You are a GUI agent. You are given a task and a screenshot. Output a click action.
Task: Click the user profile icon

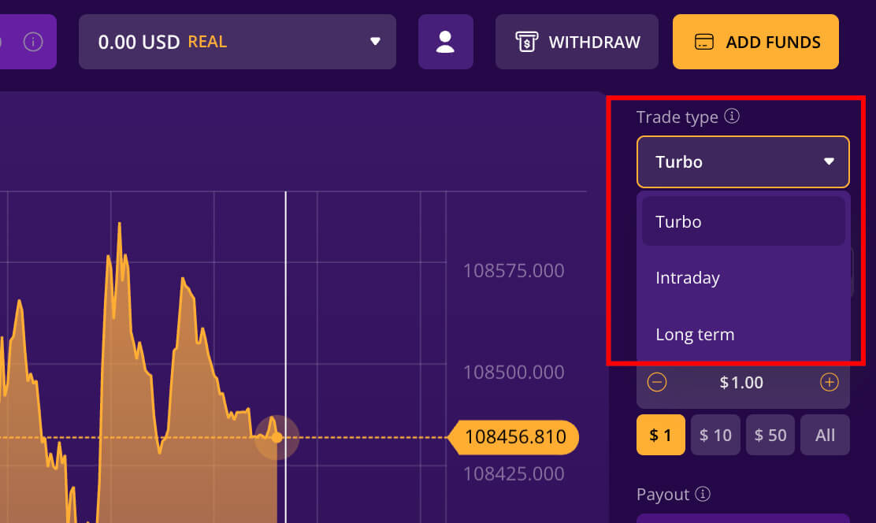pyautogui.click(x=445, y=42)
